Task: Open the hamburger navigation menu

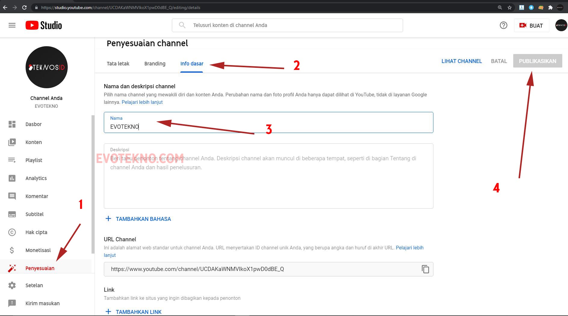Action: [x=12, y=25]
